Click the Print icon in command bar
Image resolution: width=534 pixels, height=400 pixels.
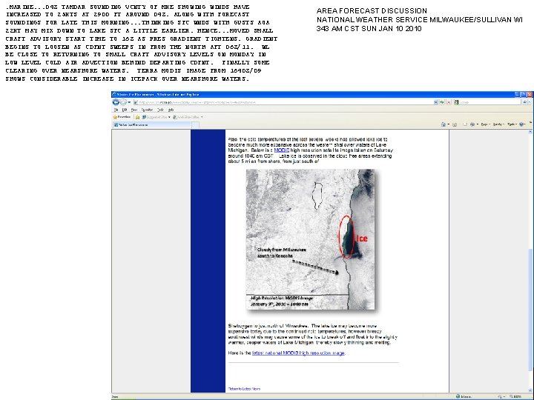(x=472, y=124)
